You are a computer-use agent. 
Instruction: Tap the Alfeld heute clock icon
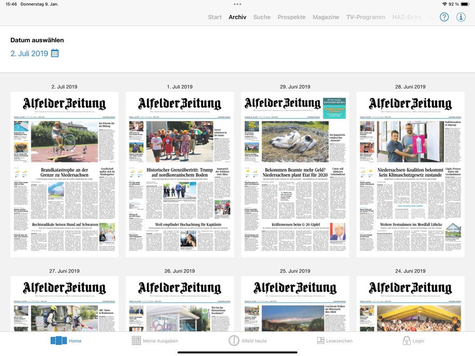tap(234, 341)
